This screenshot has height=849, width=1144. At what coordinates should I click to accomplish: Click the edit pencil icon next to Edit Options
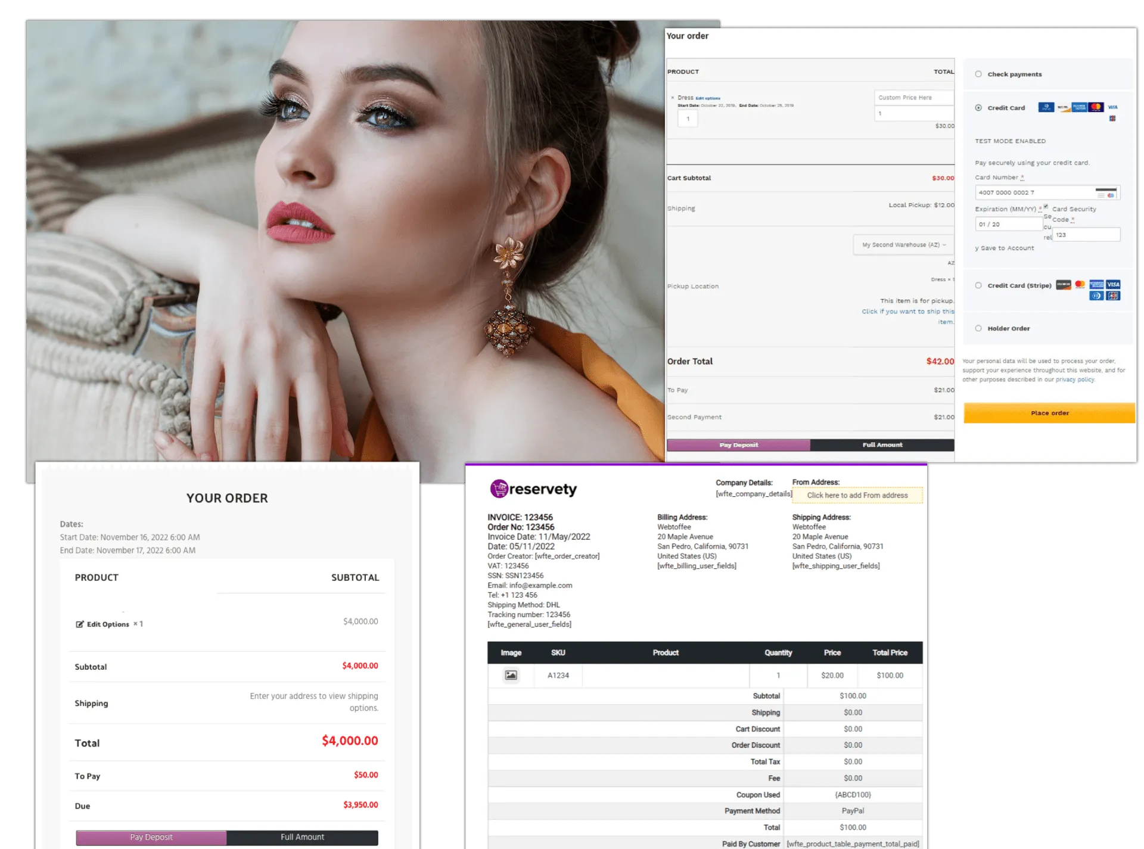coord(79,624)
